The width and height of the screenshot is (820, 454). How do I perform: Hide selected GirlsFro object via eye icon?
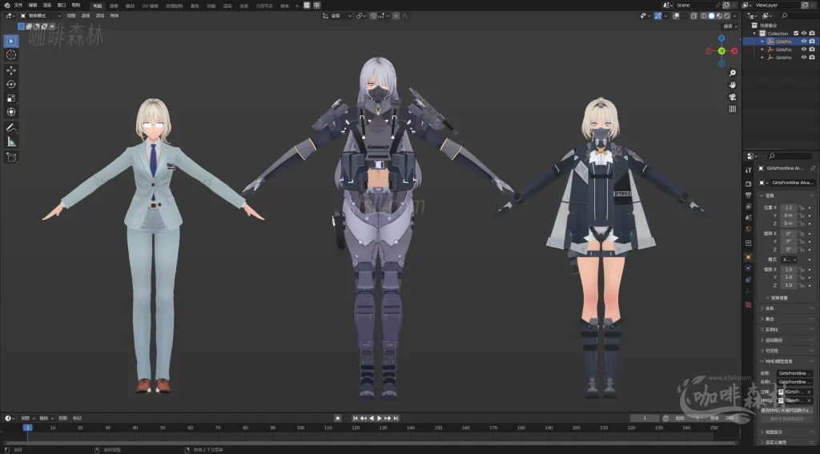tap(804, 42)
